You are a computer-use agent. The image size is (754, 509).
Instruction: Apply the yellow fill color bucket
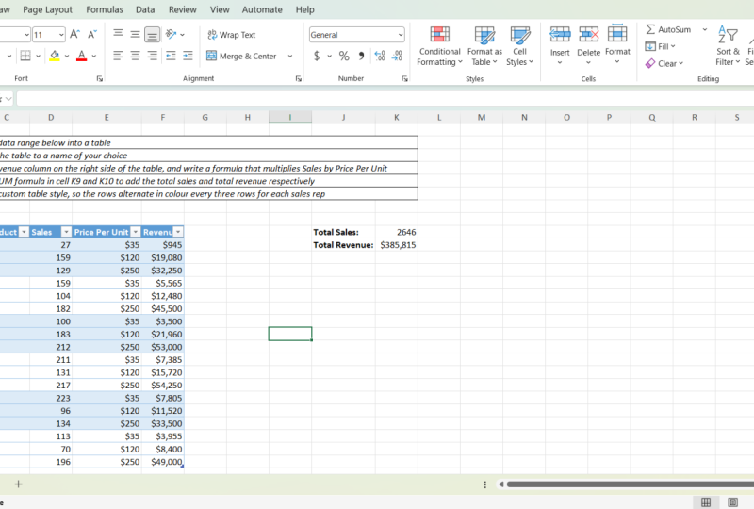coord(55,56)
